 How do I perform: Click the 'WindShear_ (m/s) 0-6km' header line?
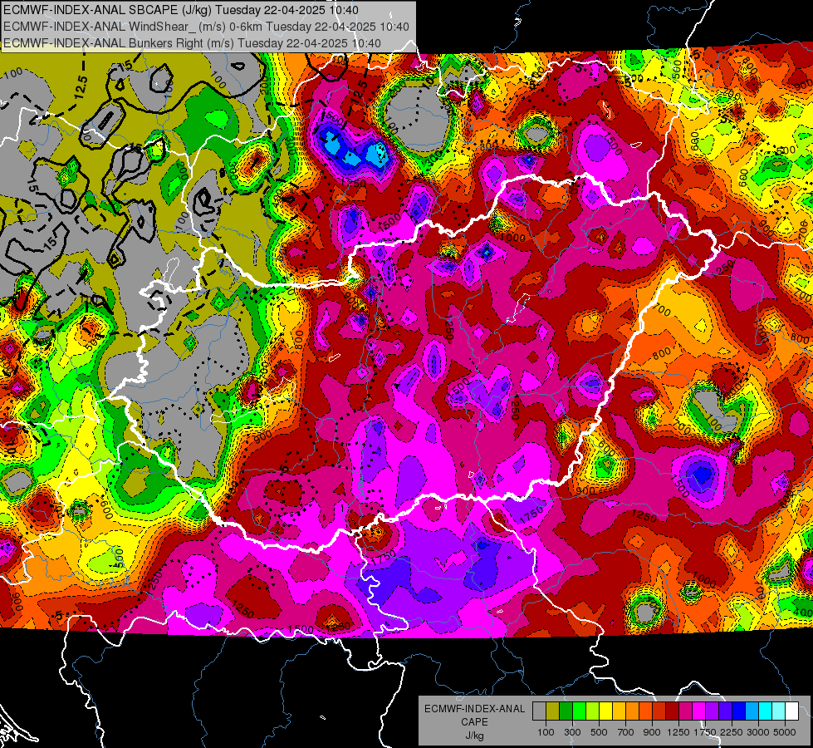coord(206,27)
